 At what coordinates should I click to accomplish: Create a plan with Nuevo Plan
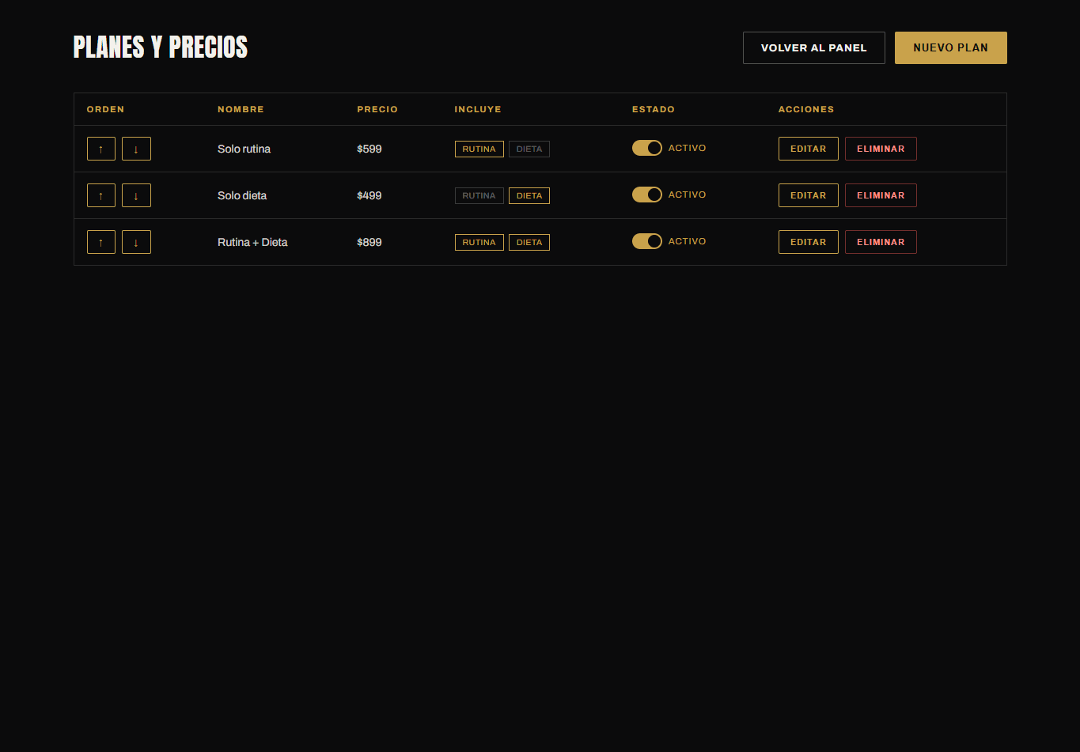point(950,47)
